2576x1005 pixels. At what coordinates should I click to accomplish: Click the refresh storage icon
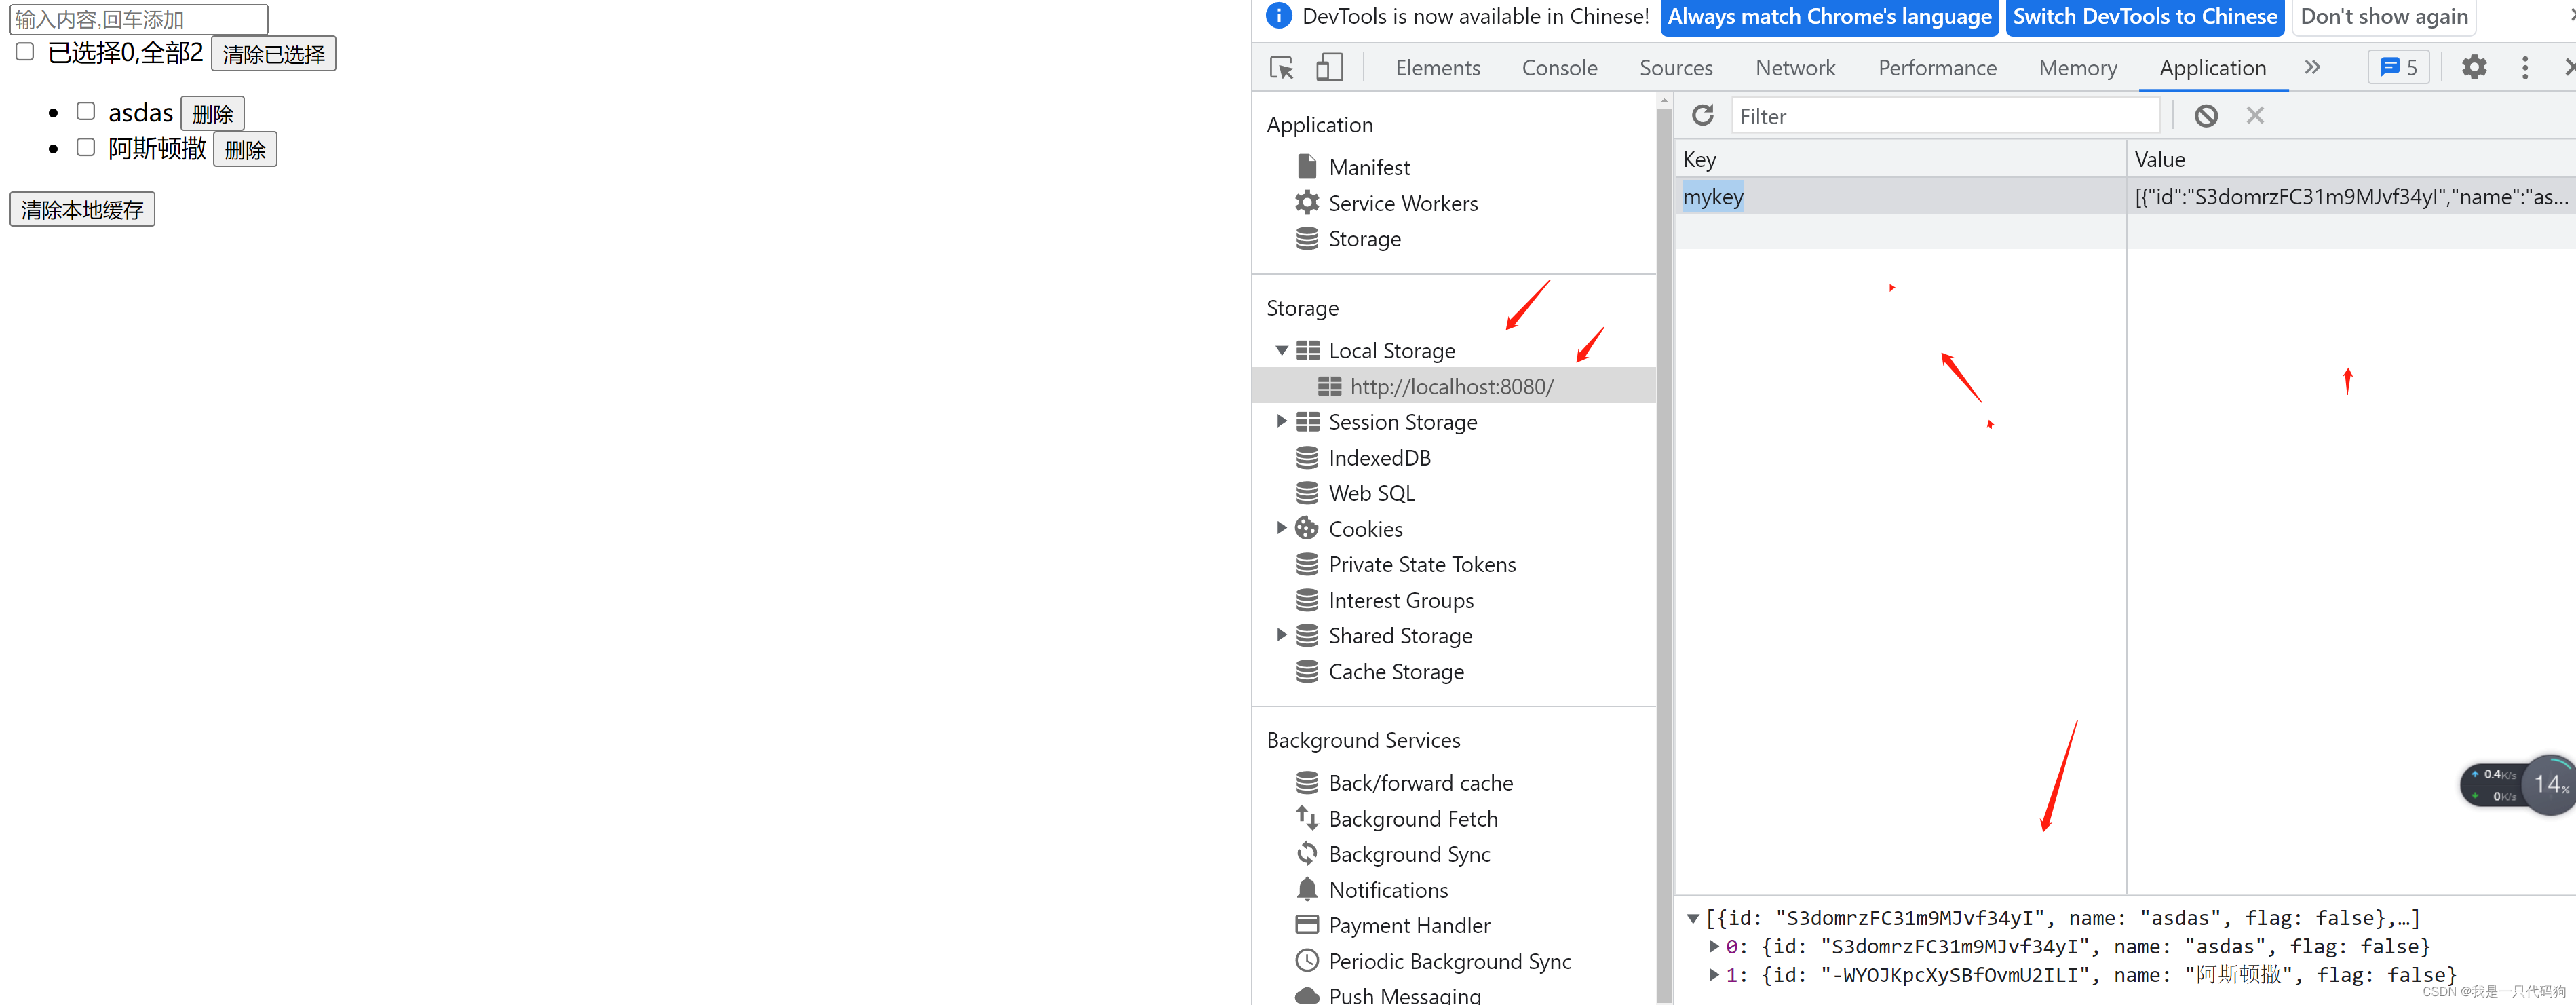[1702, 116]
